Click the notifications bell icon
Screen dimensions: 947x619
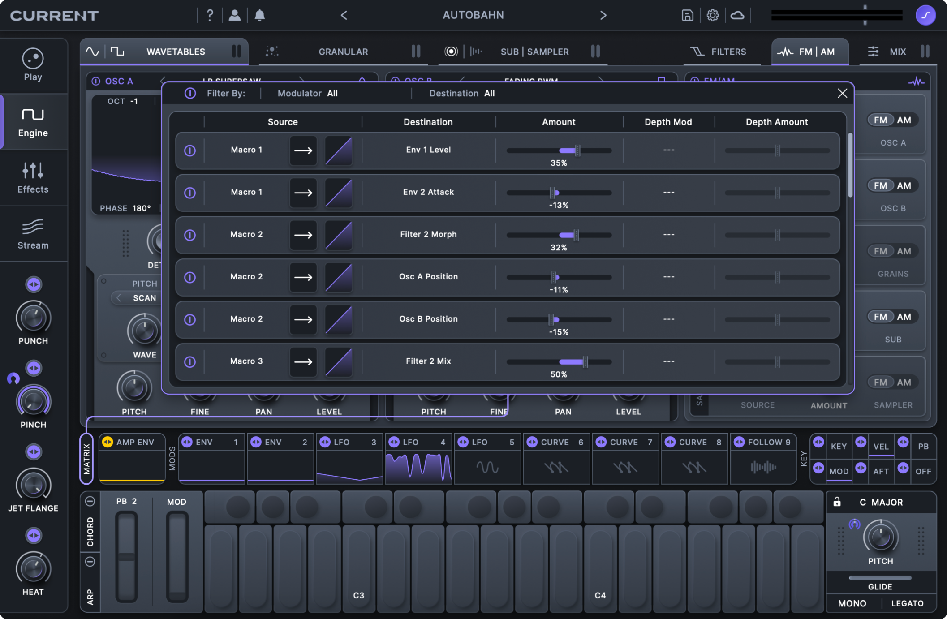coord(259,15)
